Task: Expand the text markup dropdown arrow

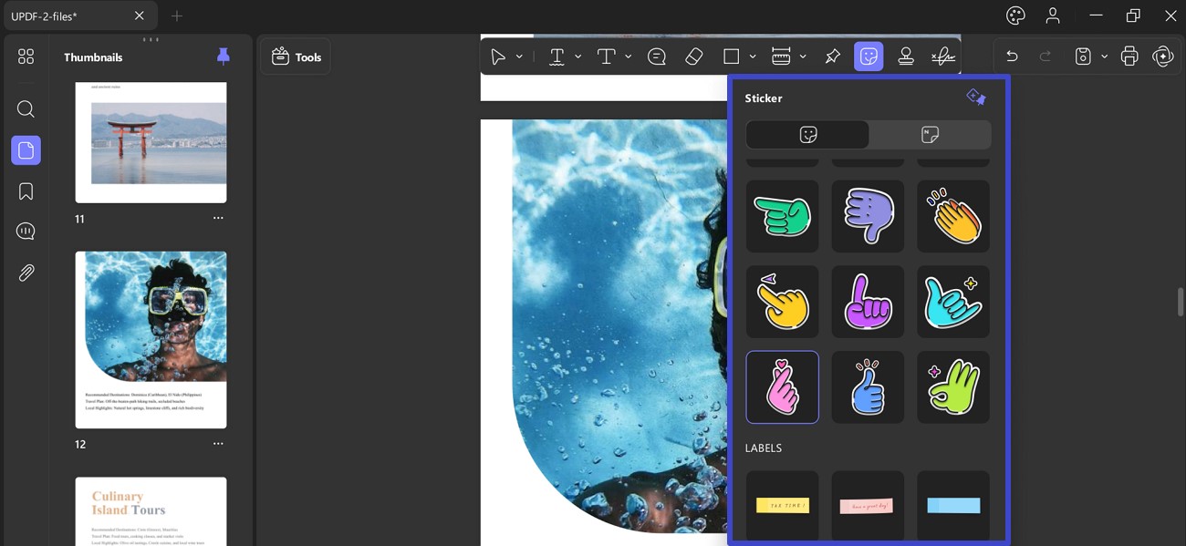Action: point(577,57)
